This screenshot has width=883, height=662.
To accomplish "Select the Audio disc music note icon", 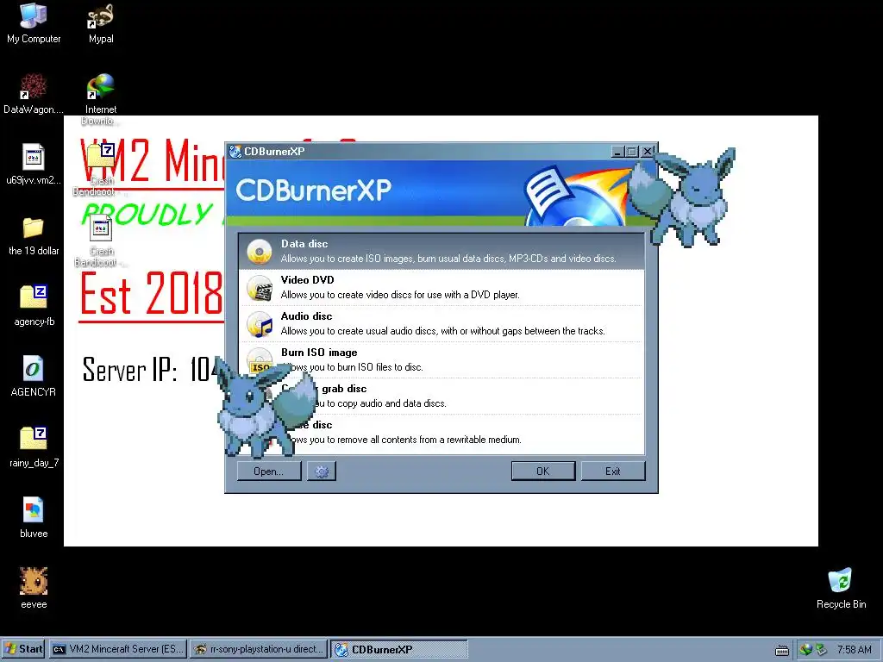I will coord(260,324).
